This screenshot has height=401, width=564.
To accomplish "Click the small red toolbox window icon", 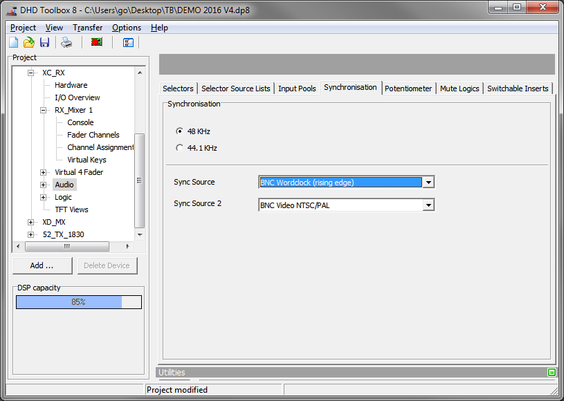I will pyautogui.click(x=10, y=10).
